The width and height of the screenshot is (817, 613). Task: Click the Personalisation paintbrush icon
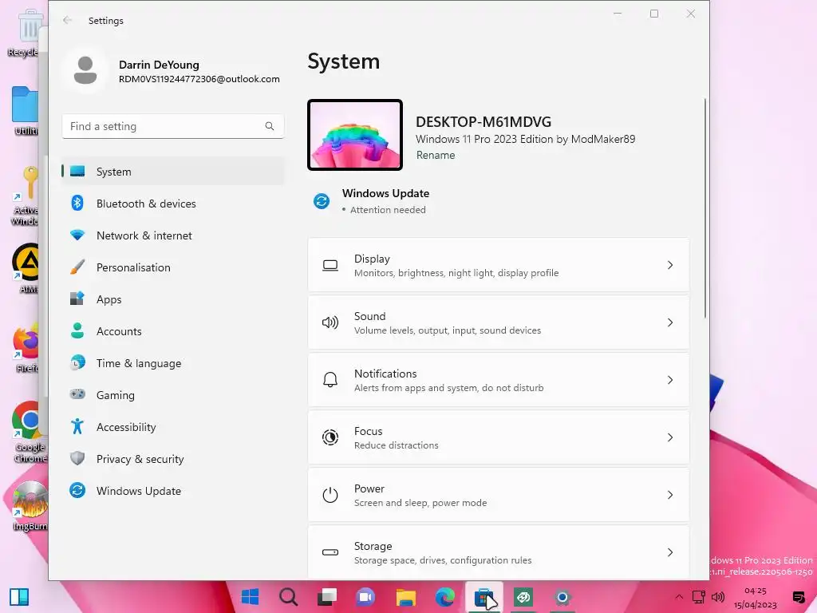coord(77,267)
